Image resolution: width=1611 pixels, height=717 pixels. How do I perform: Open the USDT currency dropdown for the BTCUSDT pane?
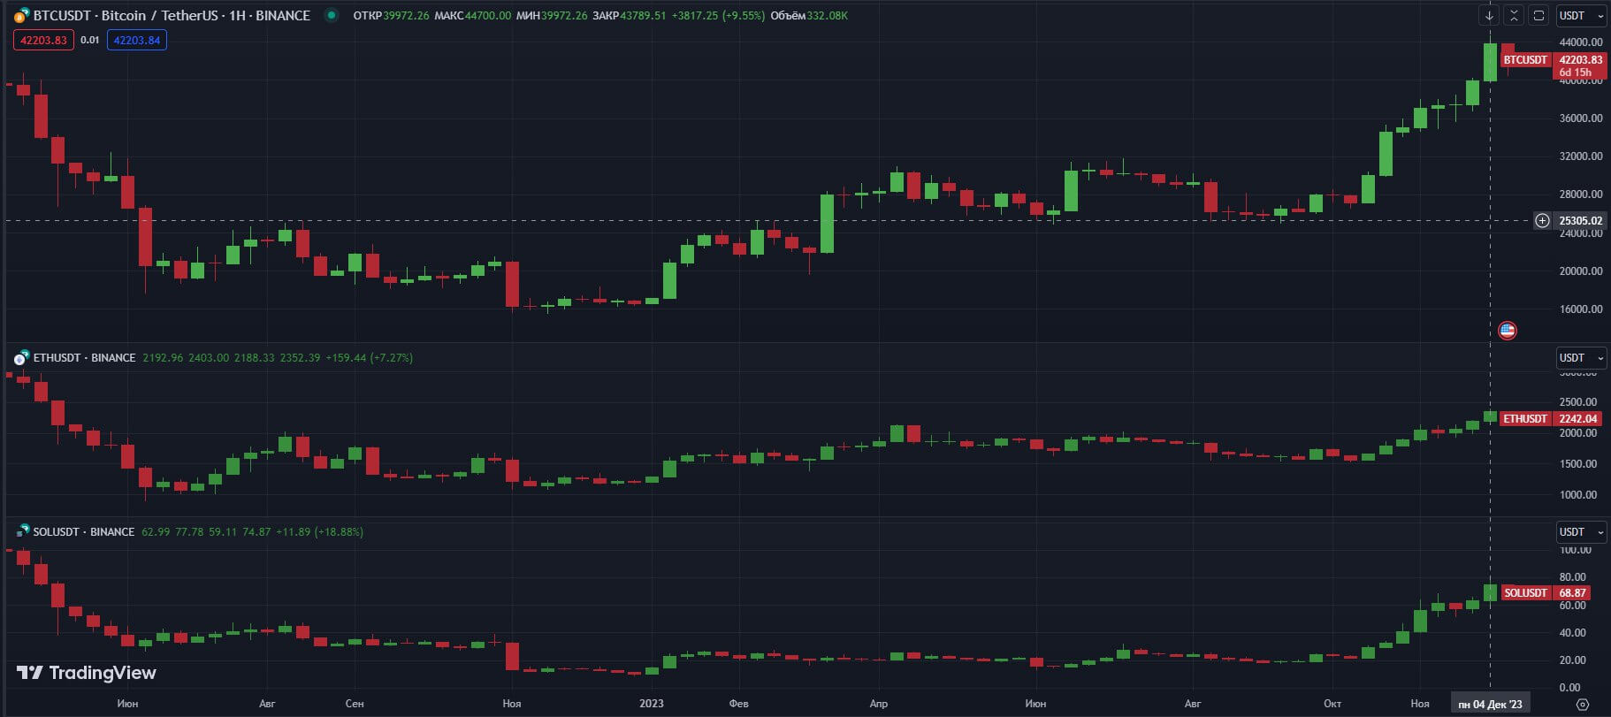click(x=1580, y=15)
